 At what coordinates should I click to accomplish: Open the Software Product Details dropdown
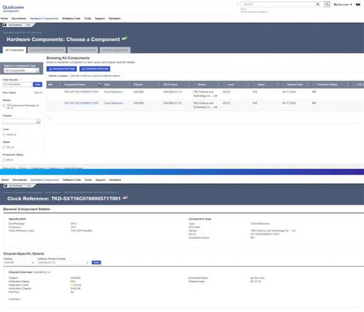click(x=63, y=262)
